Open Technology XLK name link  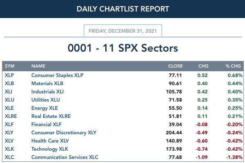50,149
